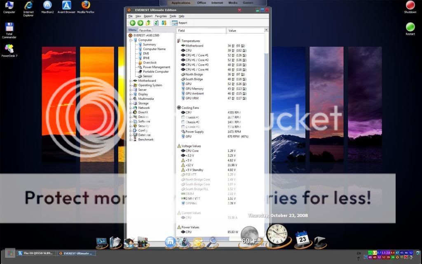
Task: Open the Total Commander desktop icon
Action: [x=9, y=31]
